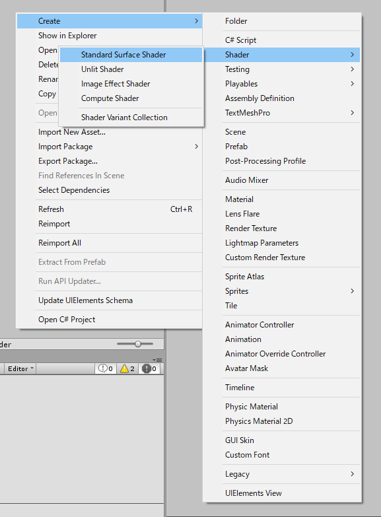
Task: Expand the Shader submenu arrow
Action: pos(353,55)
